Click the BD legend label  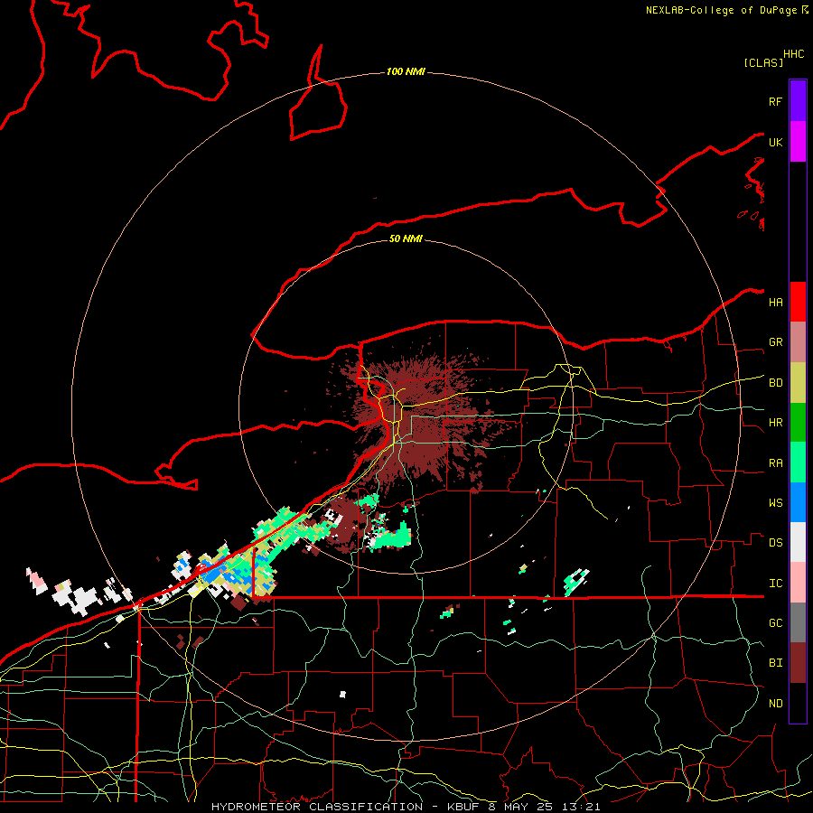pos(775,383)
